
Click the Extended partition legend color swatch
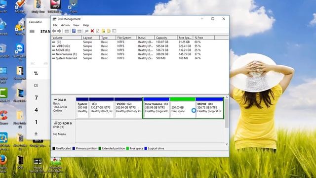(x=100, y=148)
